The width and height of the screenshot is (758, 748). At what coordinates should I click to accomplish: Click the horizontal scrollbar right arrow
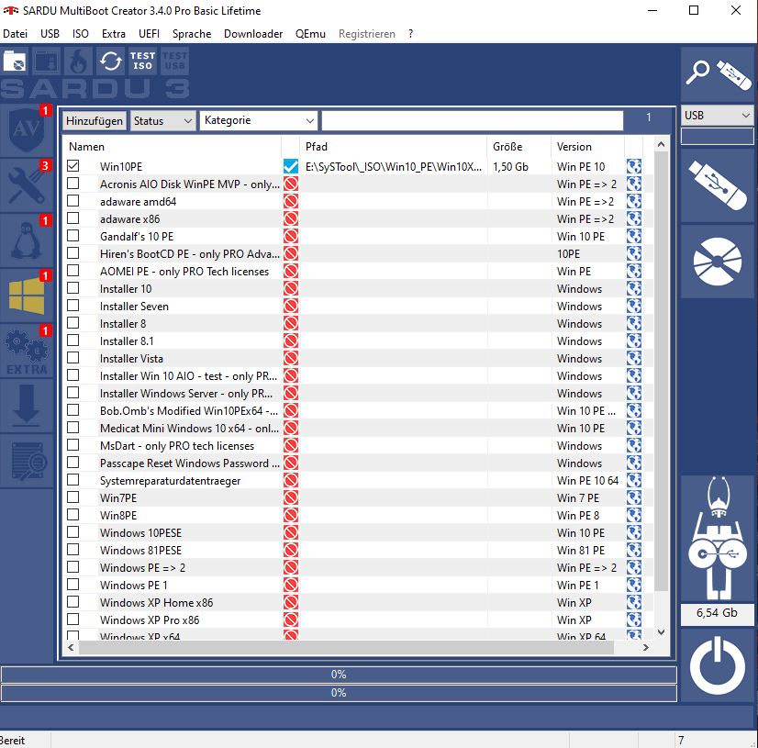(646, 647)
